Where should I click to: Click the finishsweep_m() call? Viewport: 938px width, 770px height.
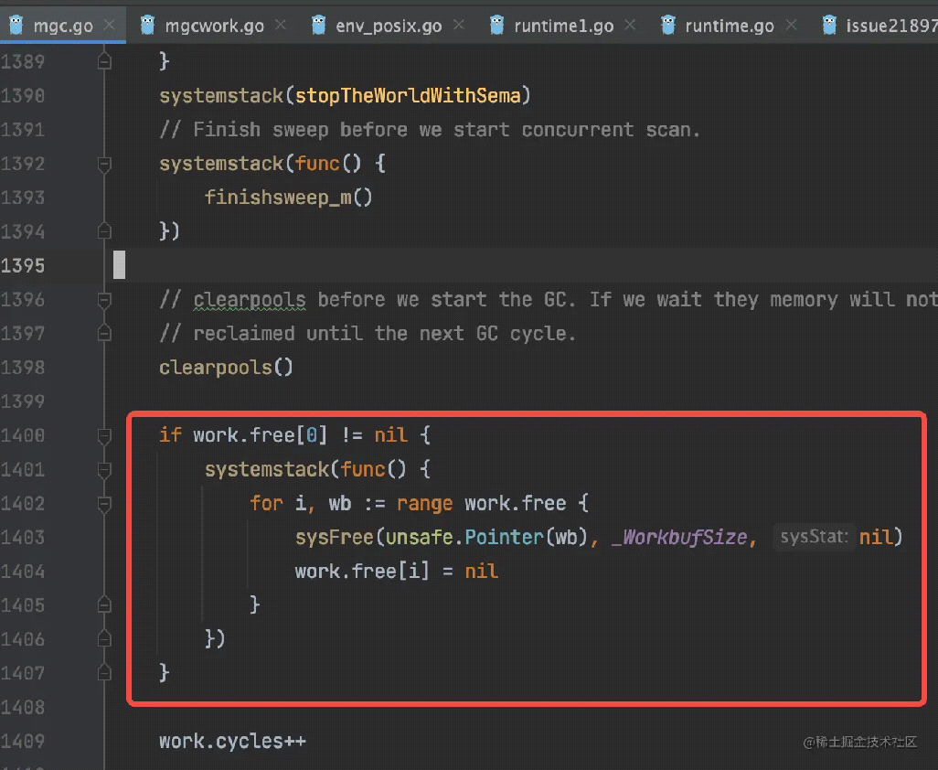[288, 198]
